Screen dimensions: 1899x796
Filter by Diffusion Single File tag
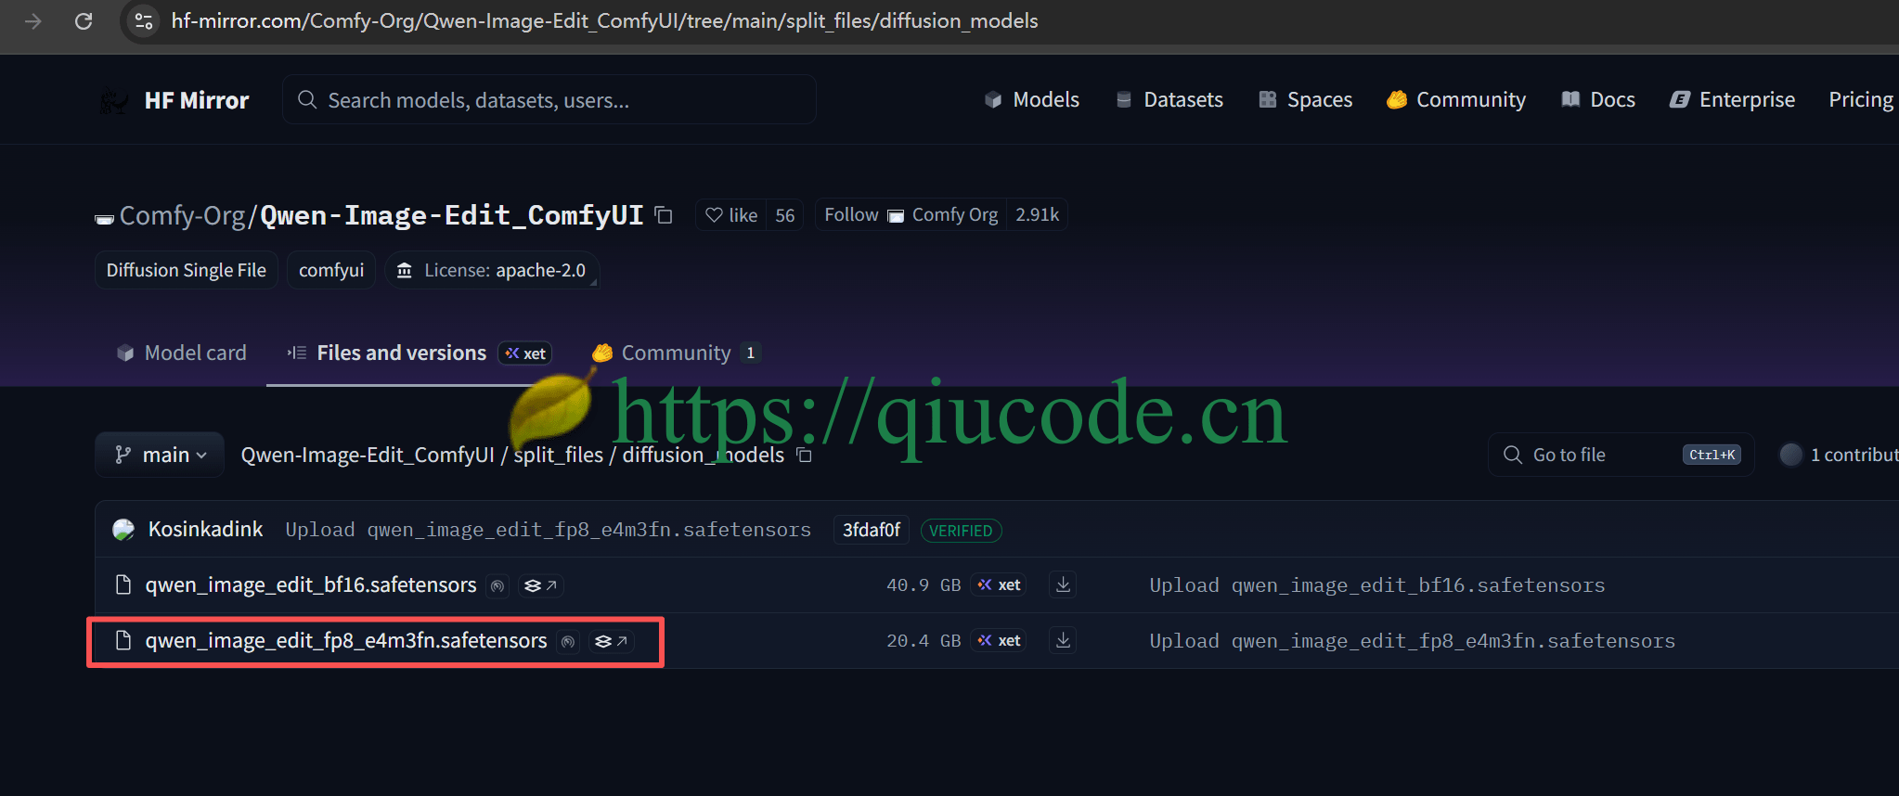[187, 270]
